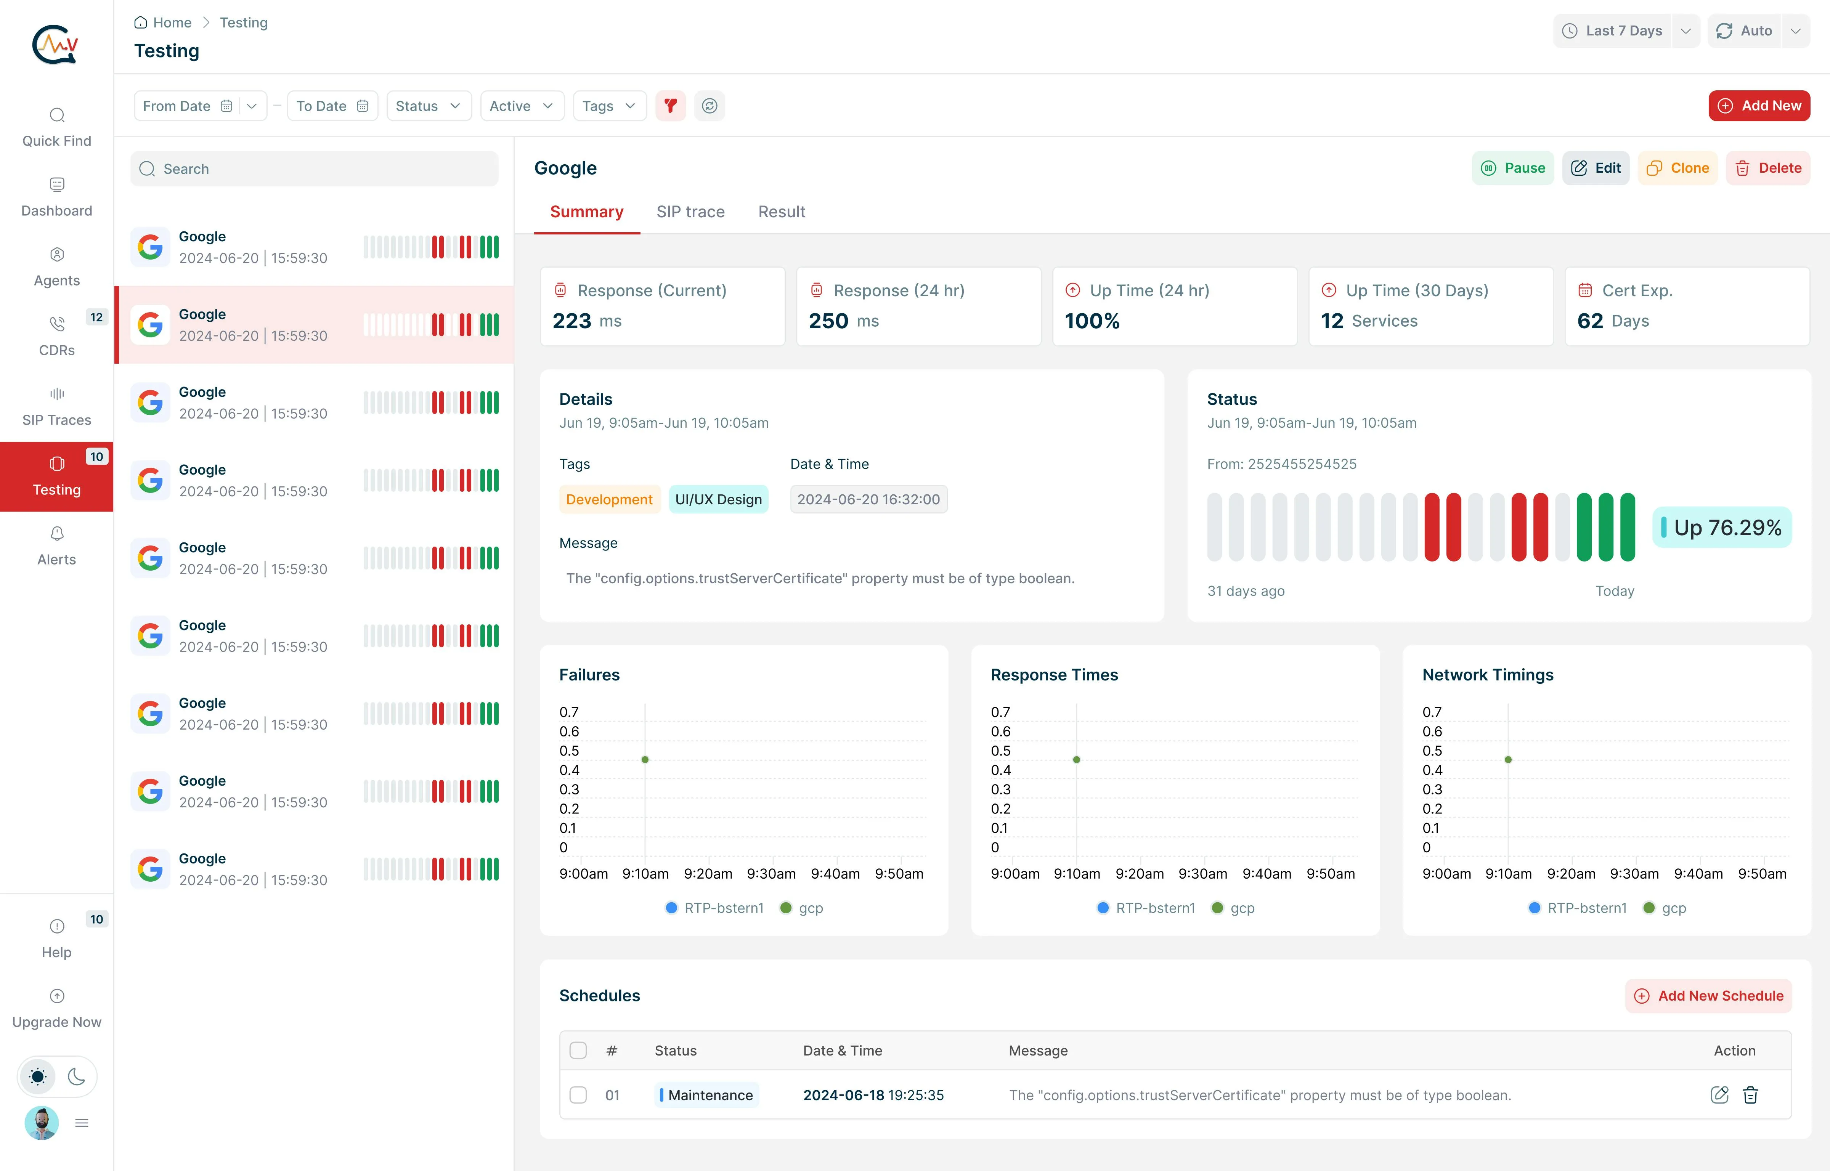1830x1171 pixels.
Task: Click Home in the breadcrumb
Action: pos(172,23)
